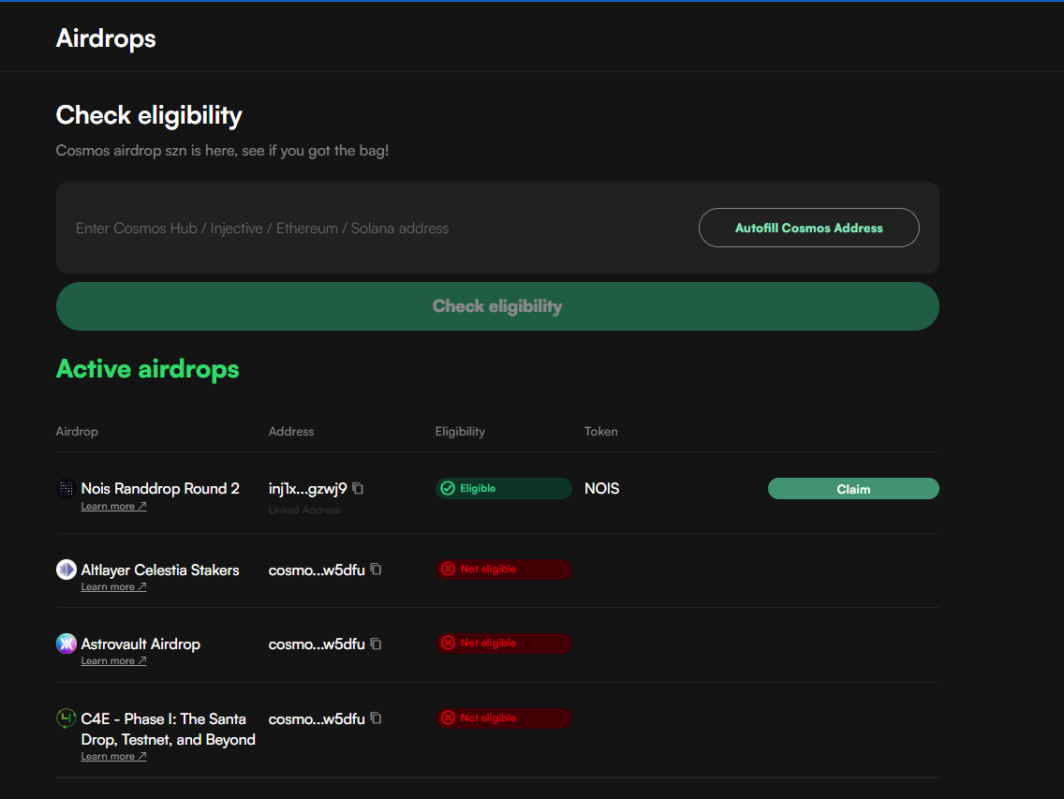Screen dimensions: 1064x799
Task: Open Learn more for Astrovault Airdrop
Action: [113, 661]
